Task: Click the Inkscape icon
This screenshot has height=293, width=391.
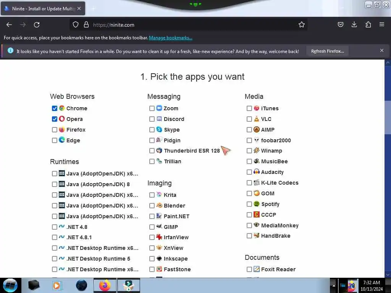Action: pyautogui.click(x=159, y=258)
